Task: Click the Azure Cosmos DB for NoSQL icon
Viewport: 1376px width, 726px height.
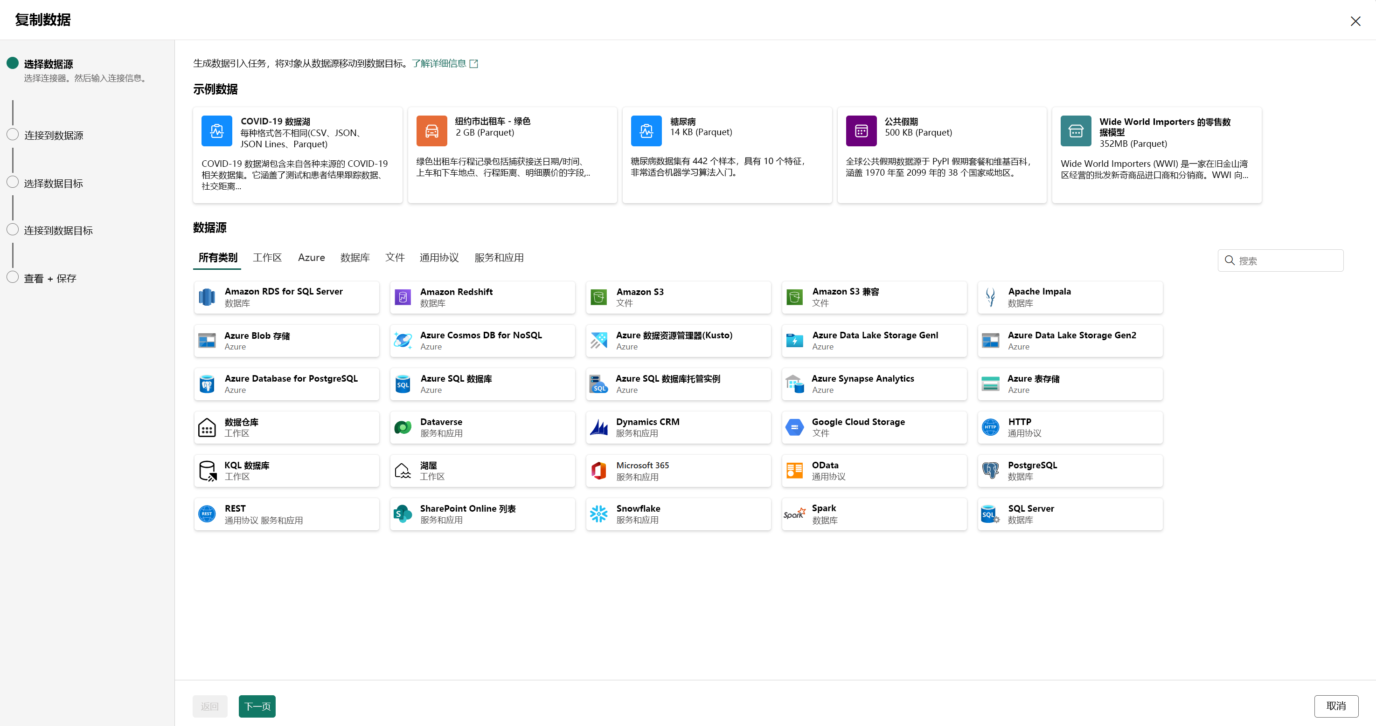Action: [403, 341]
